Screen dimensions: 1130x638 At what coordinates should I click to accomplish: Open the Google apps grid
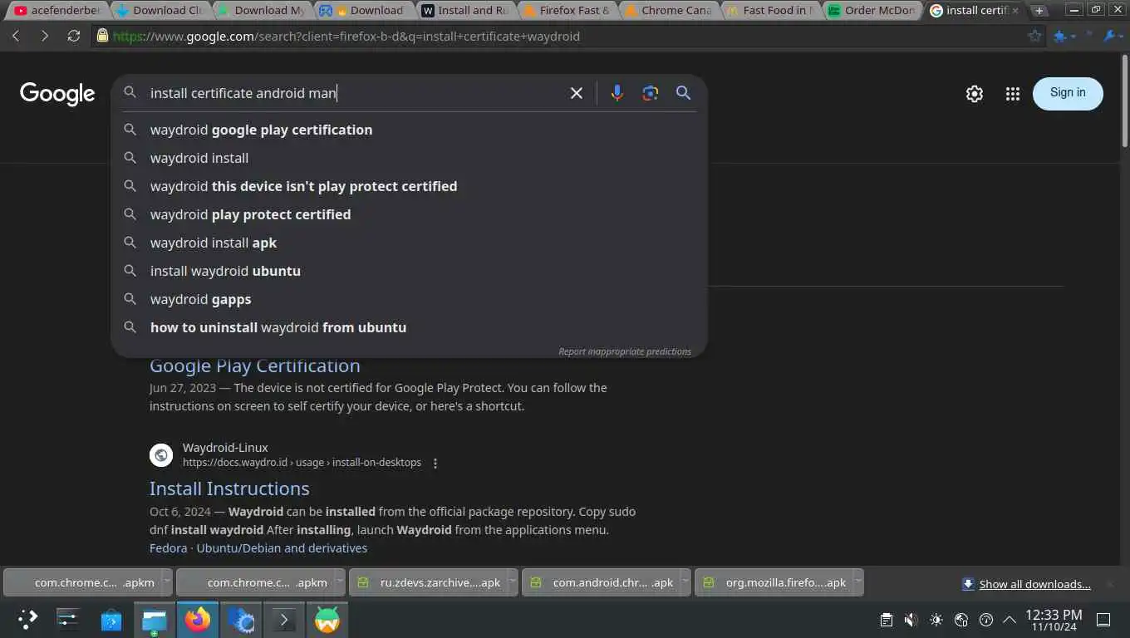(1012, 94)
